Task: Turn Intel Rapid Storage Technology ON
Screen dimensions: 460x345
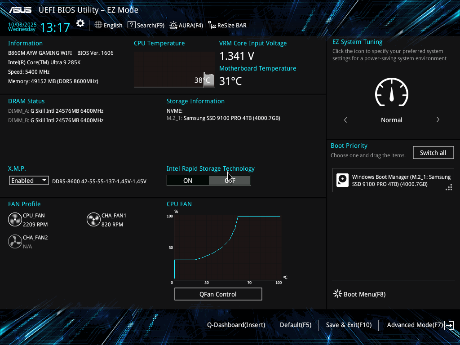Action: pyautogui.click(x=188, y=181)
